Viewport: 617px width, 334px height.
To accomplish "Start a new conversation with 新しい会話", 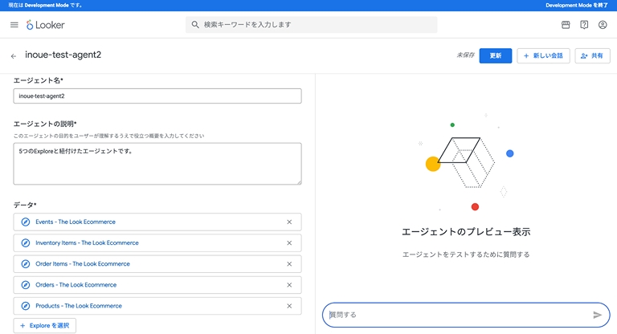I will (x=543, y=56).
